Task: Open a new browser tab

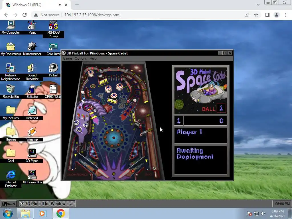Action: [x=77, y=5]
